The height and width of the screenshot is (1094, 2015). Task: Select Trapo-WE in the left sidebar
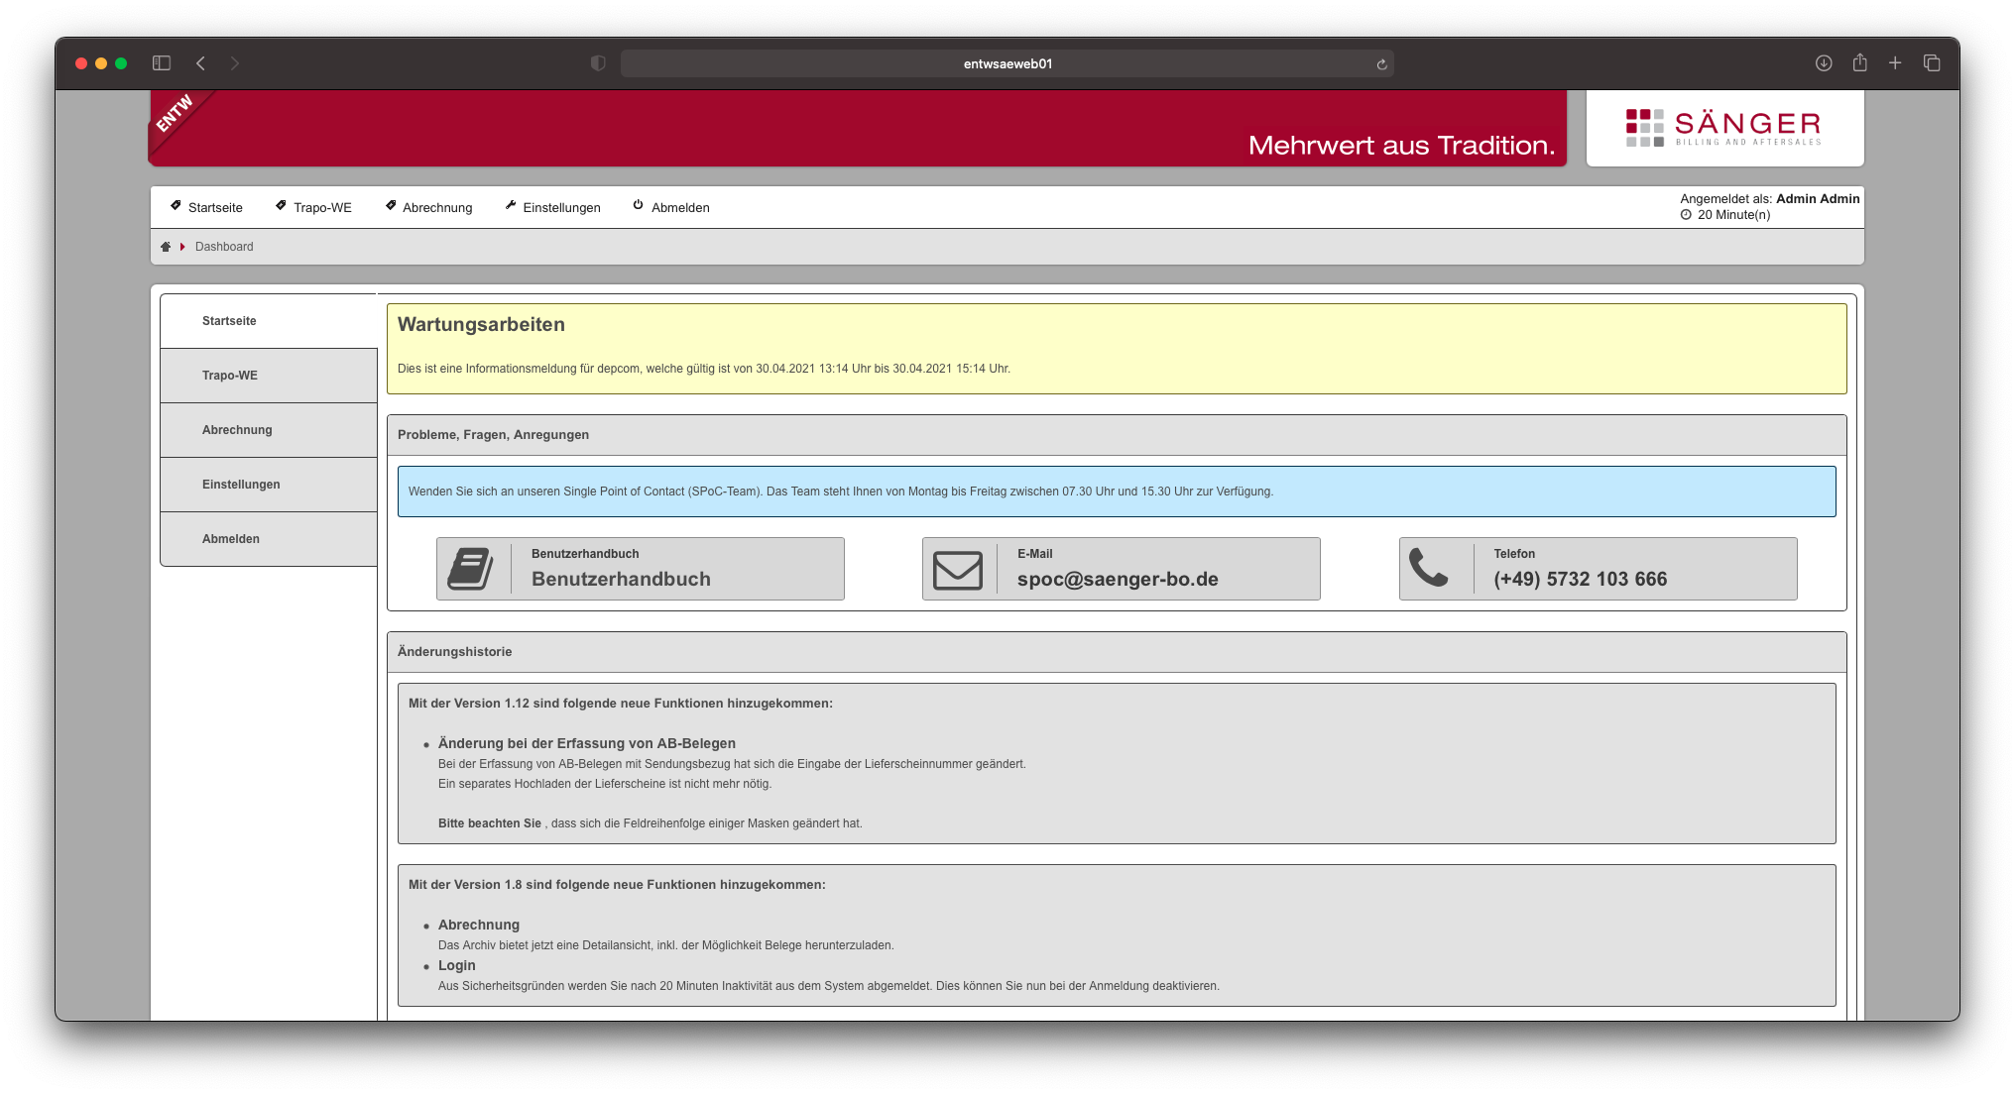[x=269, y=376]
